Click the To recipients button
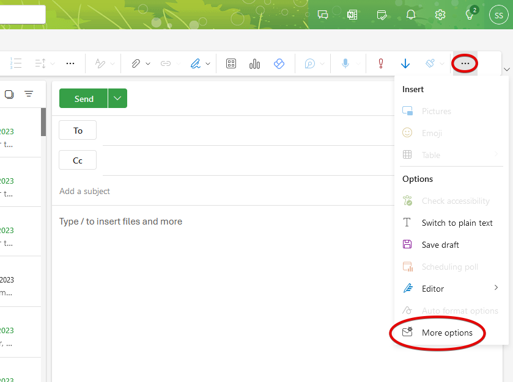This screenshot has height=382, width=513. pyautogui.click(x=78, y=131)
